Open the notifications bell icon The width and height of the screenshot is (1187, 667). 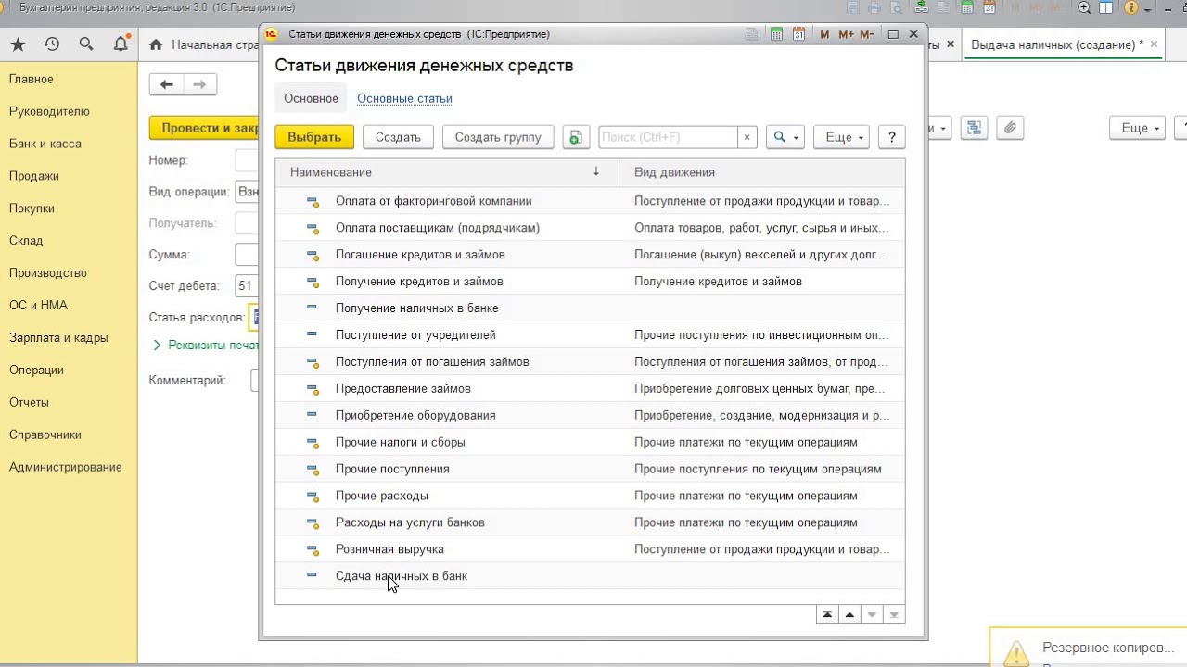pos(121,44)
